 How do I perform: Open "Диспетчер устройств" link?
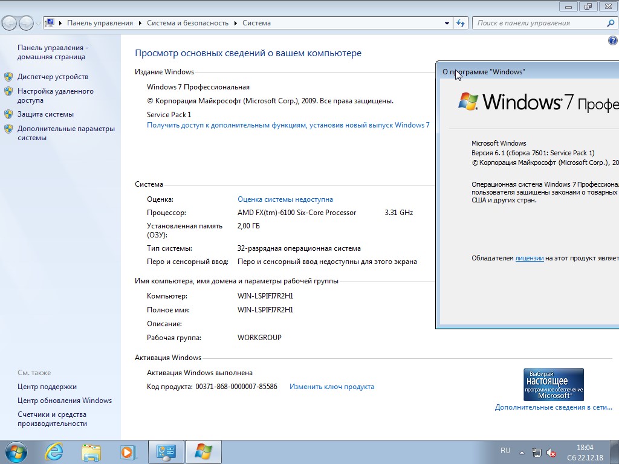point(53,77)
